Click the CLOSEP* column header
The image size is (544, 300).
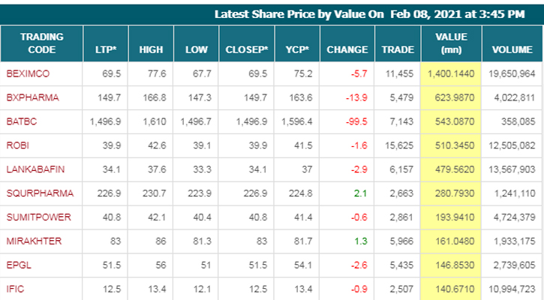(x=247, y=49)
